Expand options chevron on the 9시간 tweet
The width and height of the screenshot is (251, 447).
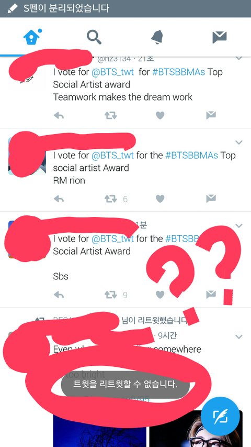point(239,336)
